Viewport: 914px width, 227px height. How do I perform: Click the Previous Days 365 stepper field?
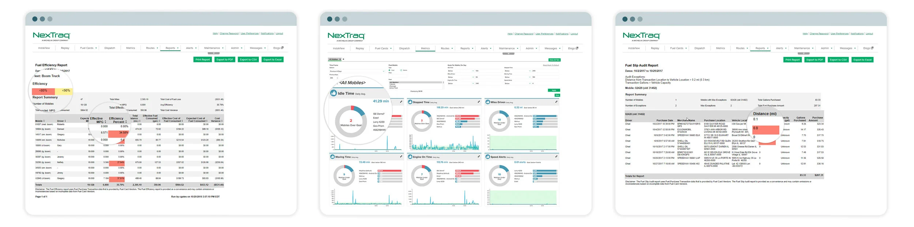click(x=333, y=78)
